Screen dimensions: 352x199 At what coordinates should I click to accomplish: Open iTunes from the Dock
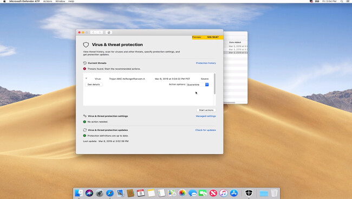[x=223, y=193]
